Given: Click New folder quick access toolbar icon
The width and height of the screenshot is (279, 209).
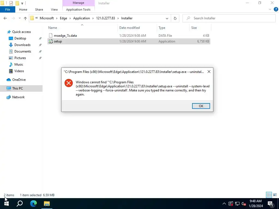Looking at the screenshot, I should [x=17, y=3].
